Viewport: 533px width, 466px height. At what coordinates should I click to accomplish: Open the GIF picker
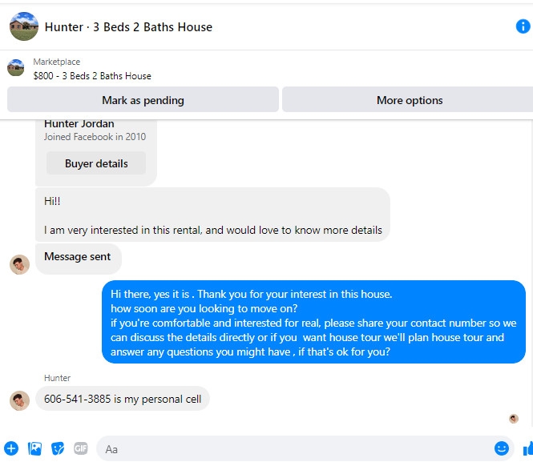[x=80, y=448]
